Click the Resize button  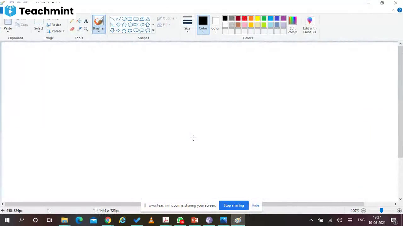pos(54,25)
